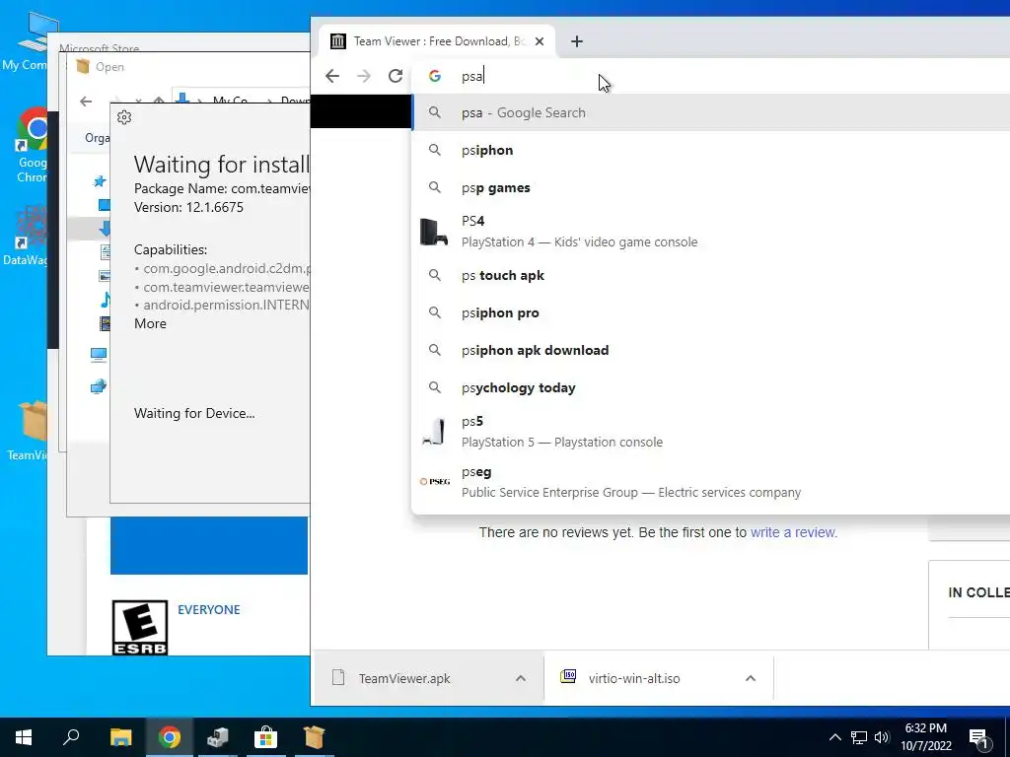
Task: Click the server manager taskbar icon
Action: 218,737
